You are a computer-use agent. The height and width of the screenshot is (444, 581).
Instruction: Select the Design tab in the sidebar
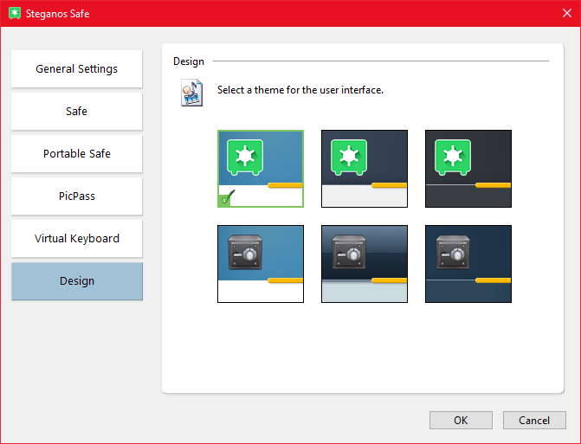click(77, 281)
